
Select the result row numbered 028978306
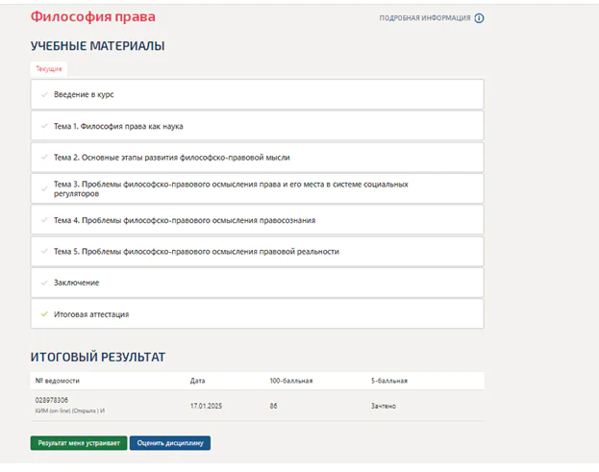257,406
